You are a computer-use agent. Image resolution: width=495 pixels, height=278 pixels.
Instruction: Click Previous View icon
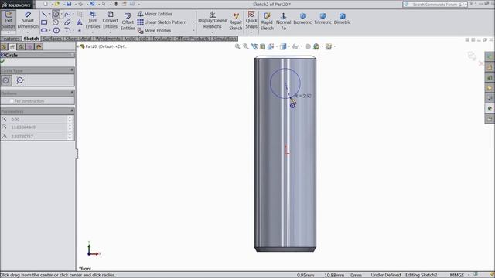click(x=254, y=46)
